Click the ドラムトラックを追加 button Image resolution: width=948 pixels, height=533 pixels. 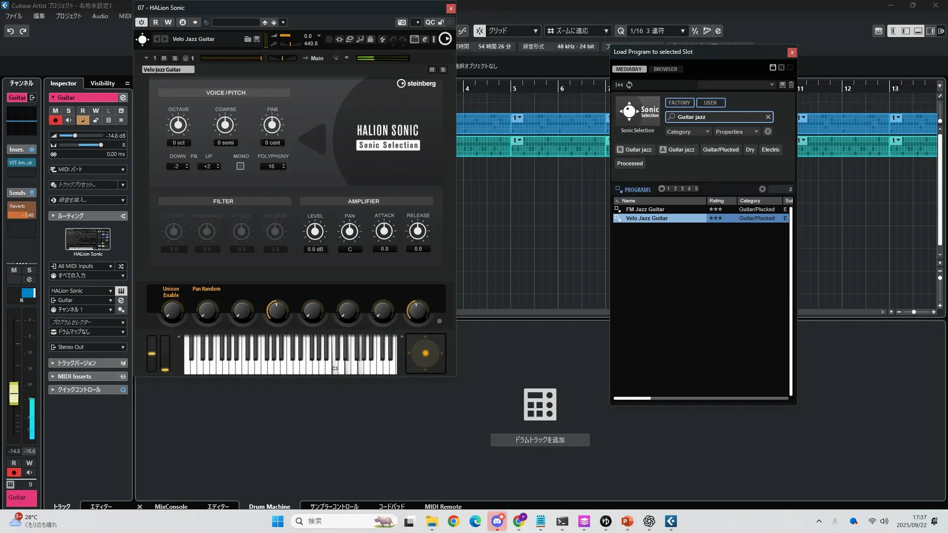(540, 440)
